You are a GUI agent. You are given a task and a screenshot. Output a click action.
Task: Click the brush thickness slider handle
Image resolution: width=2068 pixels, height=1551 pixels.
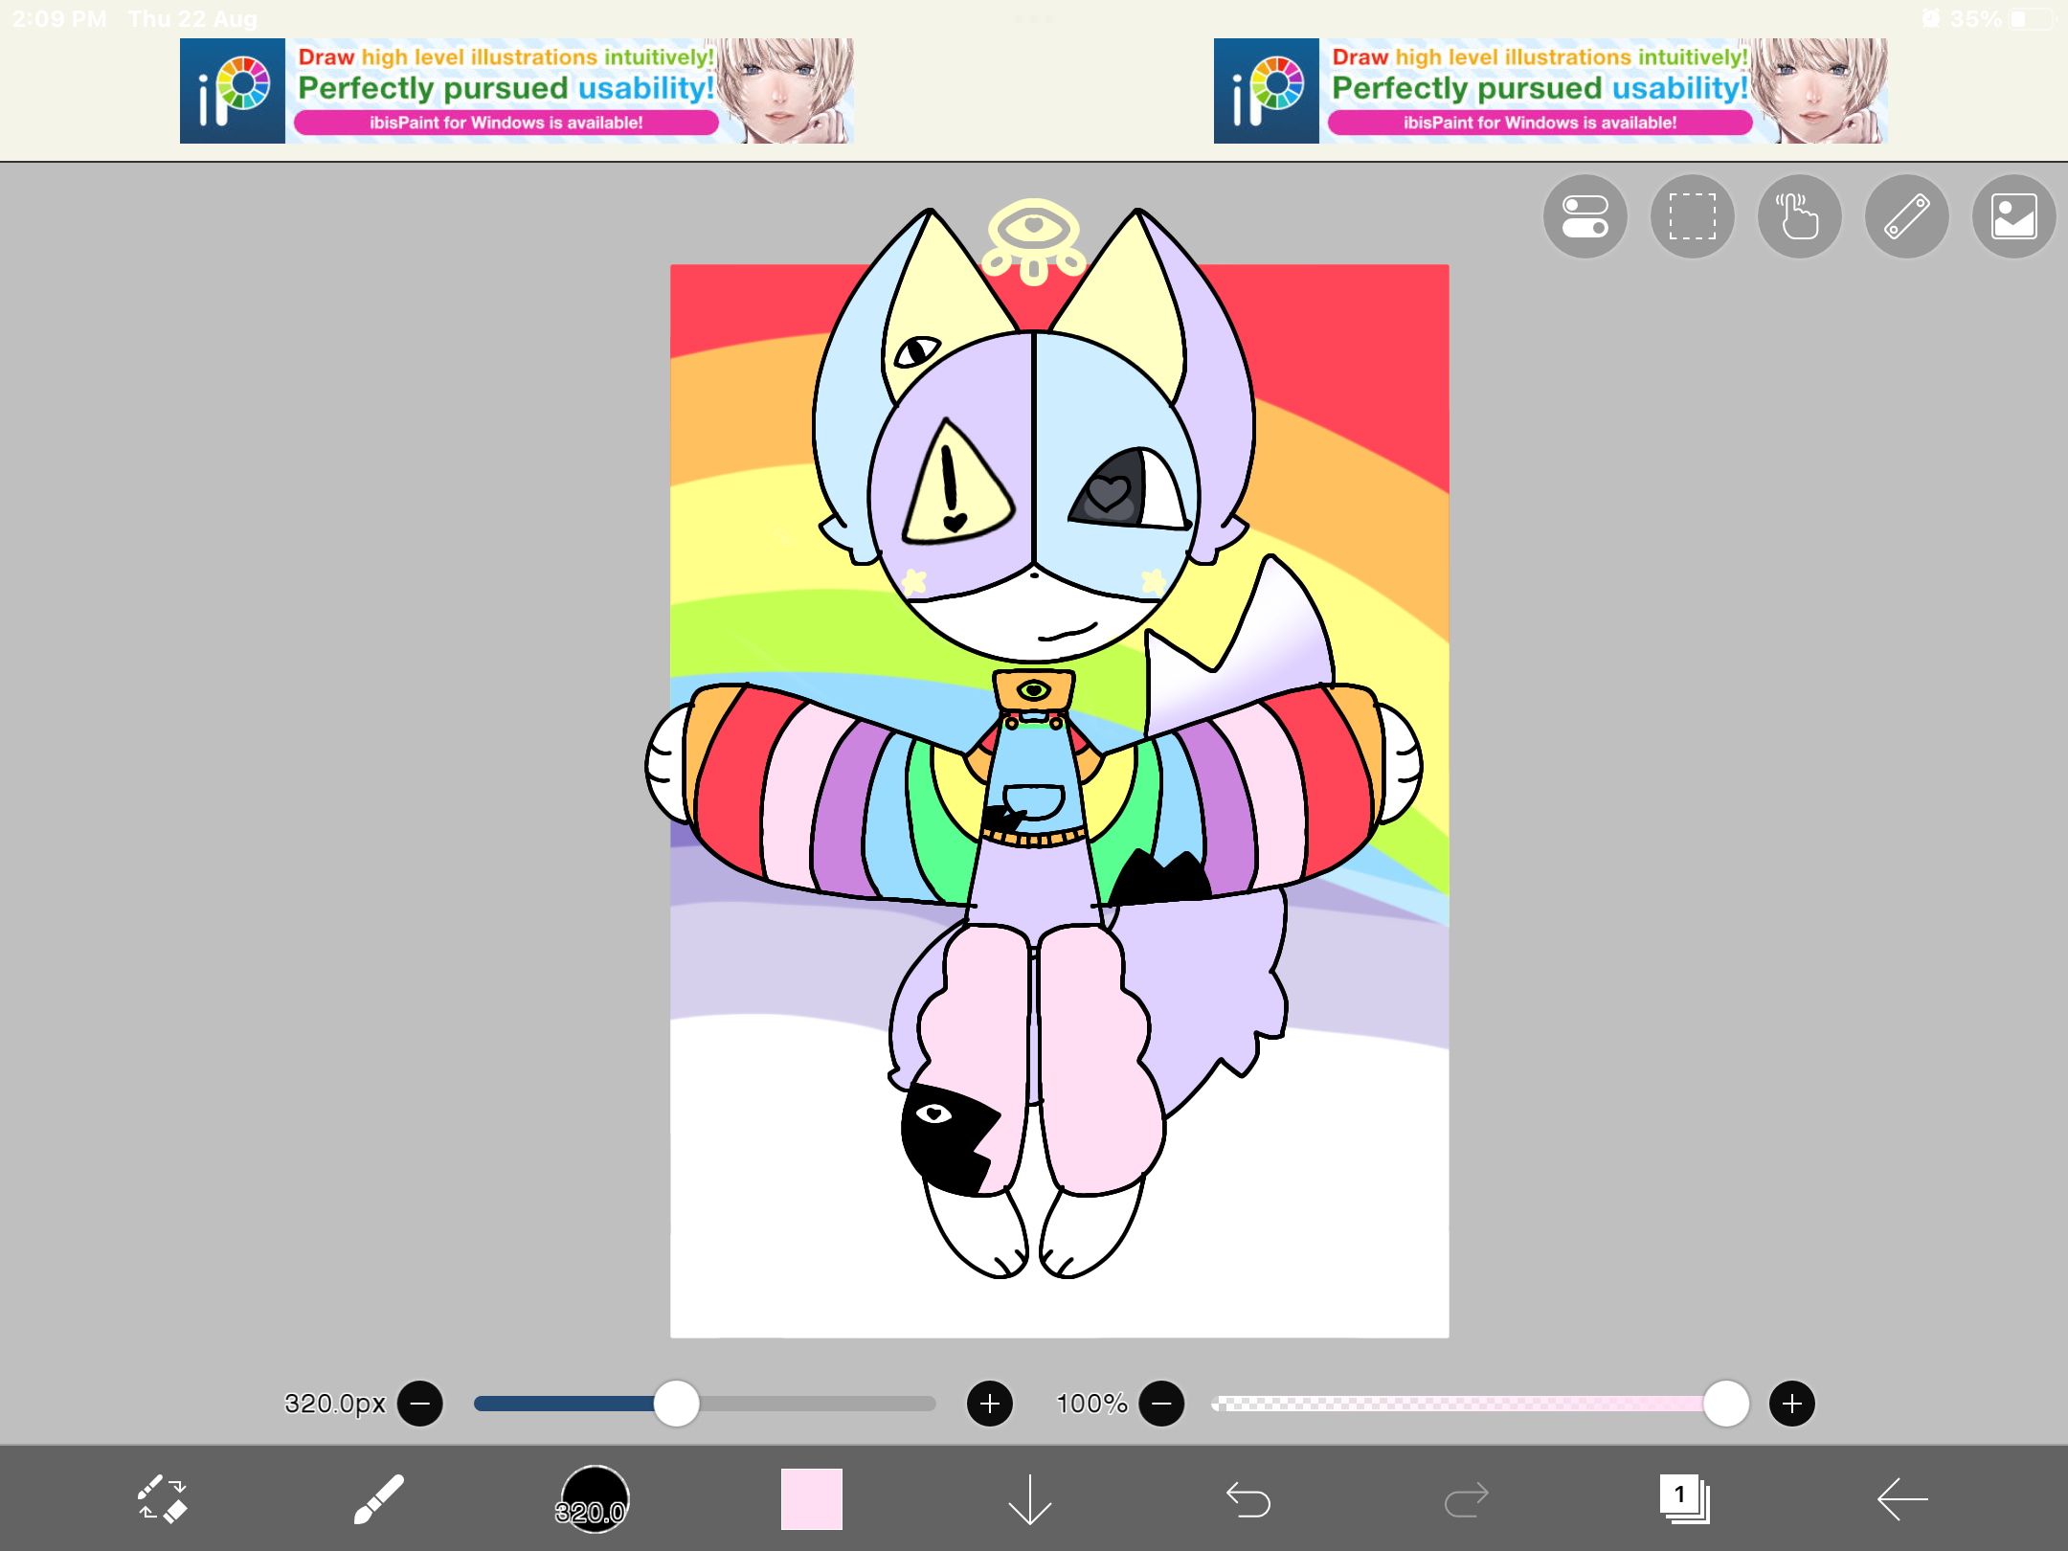(x=677, y=1404)
